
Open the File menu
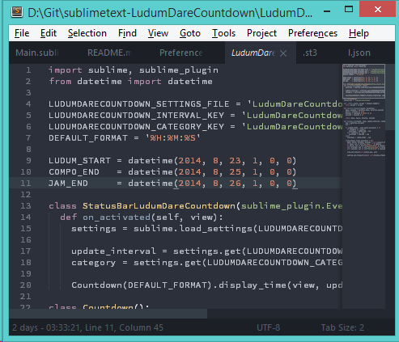click(x=22, y=33)
